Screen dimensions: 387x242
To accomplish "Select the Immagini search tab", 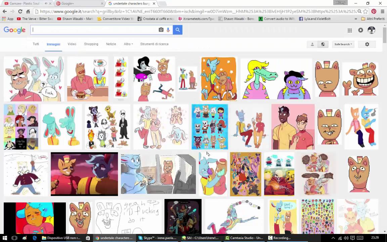I will point(53,44).
